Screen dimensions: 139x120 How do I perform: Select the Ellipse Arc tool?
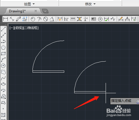click(x=3, y=90)
